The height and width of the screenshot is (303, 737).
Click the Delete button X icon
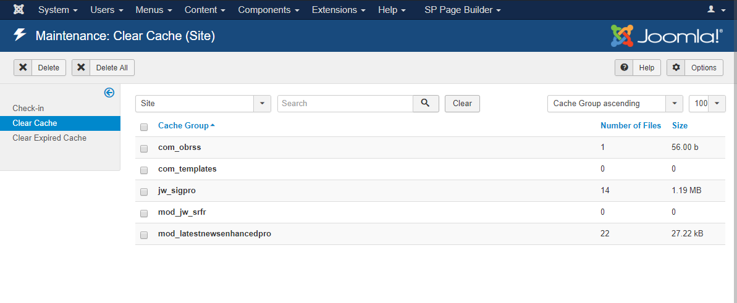23,68
